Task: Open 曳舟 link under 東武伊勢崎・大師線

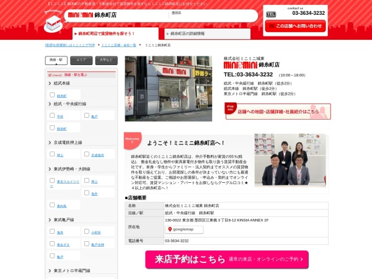Action: [94, 194]
